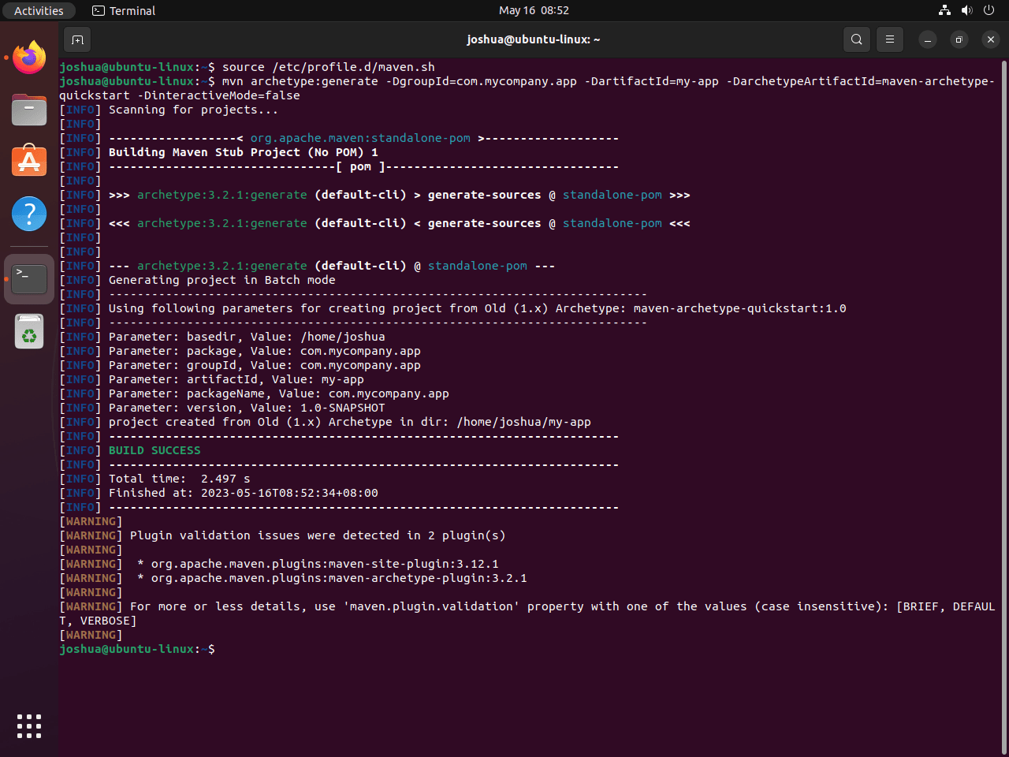Click the volume indicator in the top bar

(966, 10)
